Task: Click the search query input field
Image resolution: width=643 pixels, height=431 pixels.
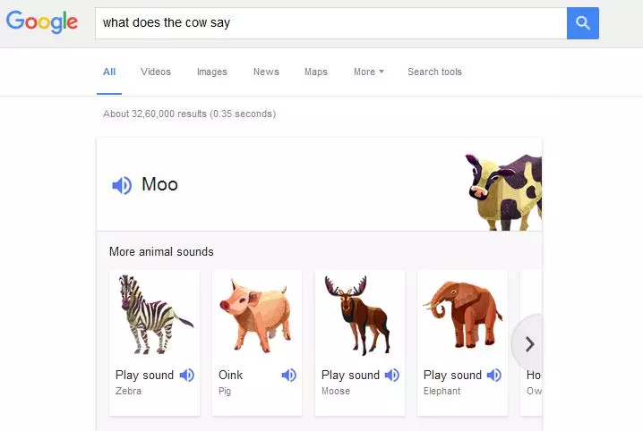Action: [x=331, y=23]
